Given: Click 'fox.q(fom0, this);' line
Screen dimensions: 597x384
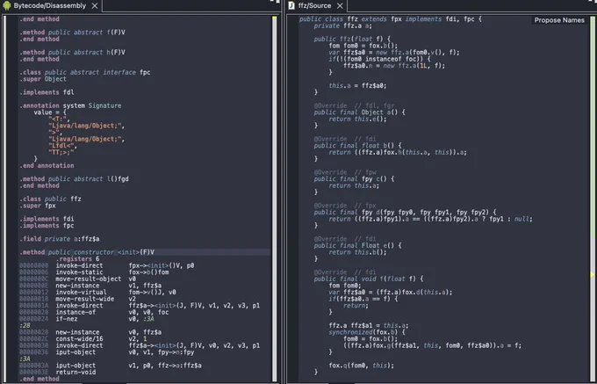Looking at the screenshot, I should [x=362, y=366].
